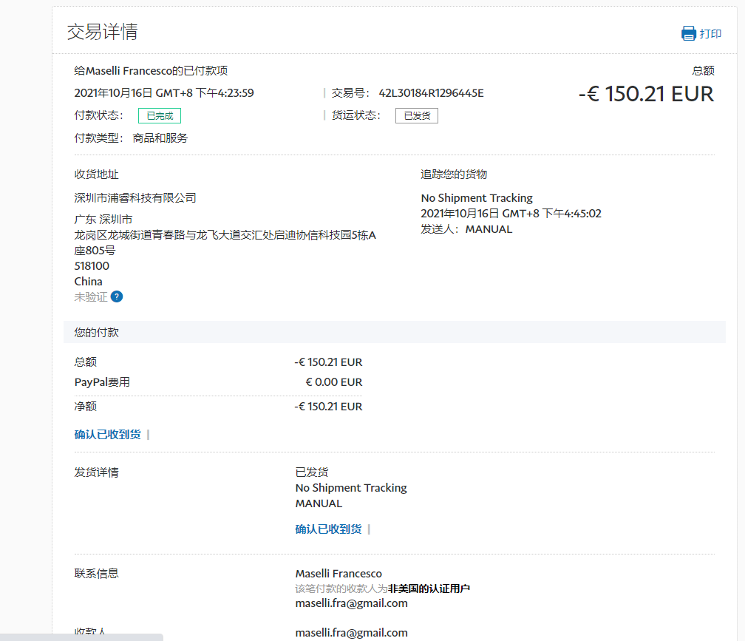Click the printer icon
Viewport: 745px width, 641px height.
click(689, 33)
